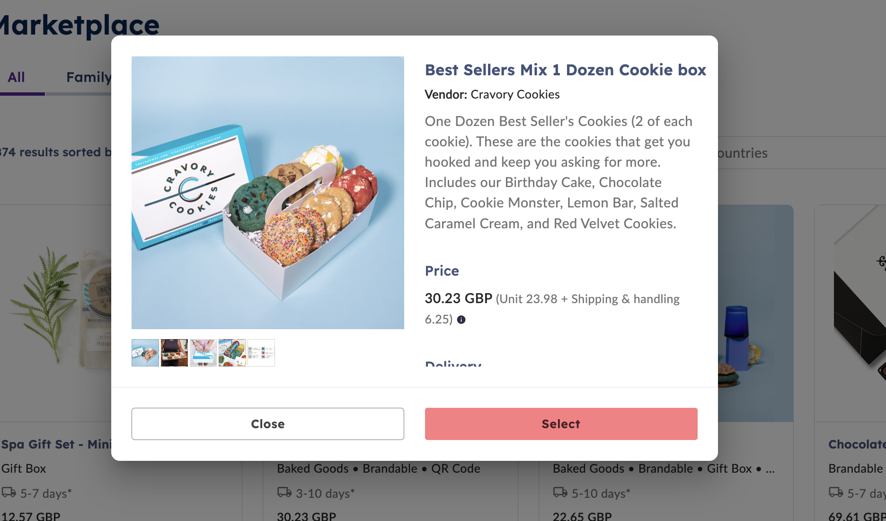Click the Close button in dialog
Screen dimensions: 886x521
268,424
